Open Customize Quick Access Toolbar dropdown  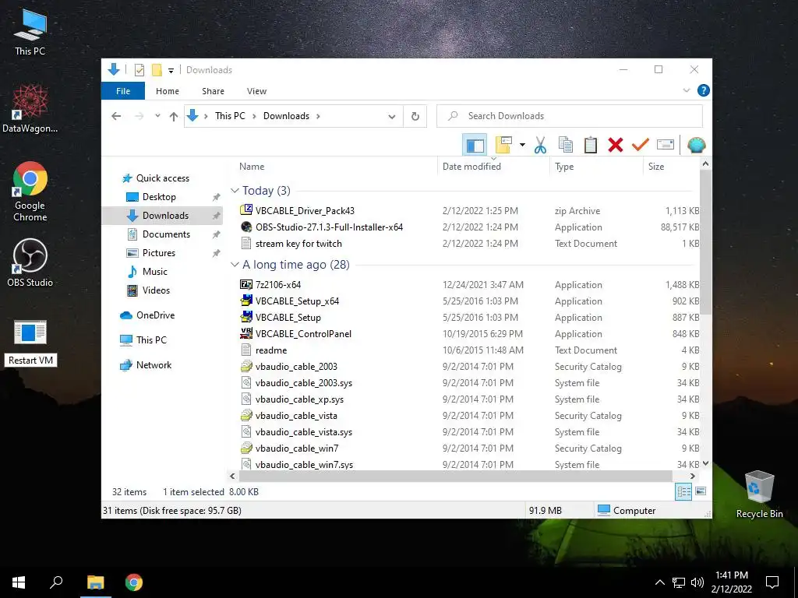click(171, 71)
